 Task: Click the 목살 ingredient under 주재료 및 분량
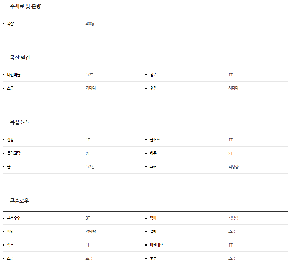click(x=10, y=24)
